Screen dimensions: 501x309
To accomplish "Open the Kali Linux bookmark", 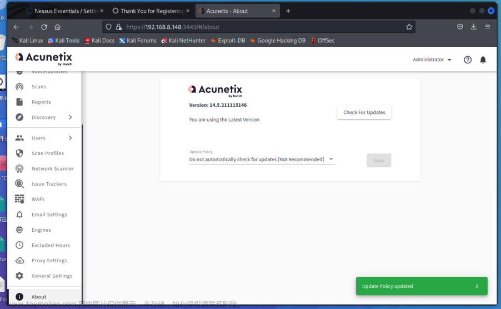I will 27,41.
